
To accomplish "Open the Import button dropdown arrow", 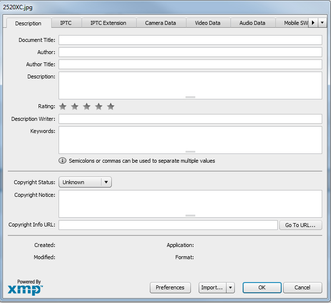I will coord(230,288).
